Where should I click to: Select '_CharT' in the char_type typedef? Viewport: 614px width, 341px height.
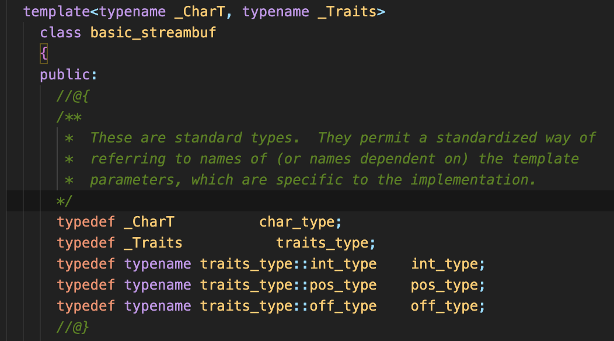click(x=149, y=222)
